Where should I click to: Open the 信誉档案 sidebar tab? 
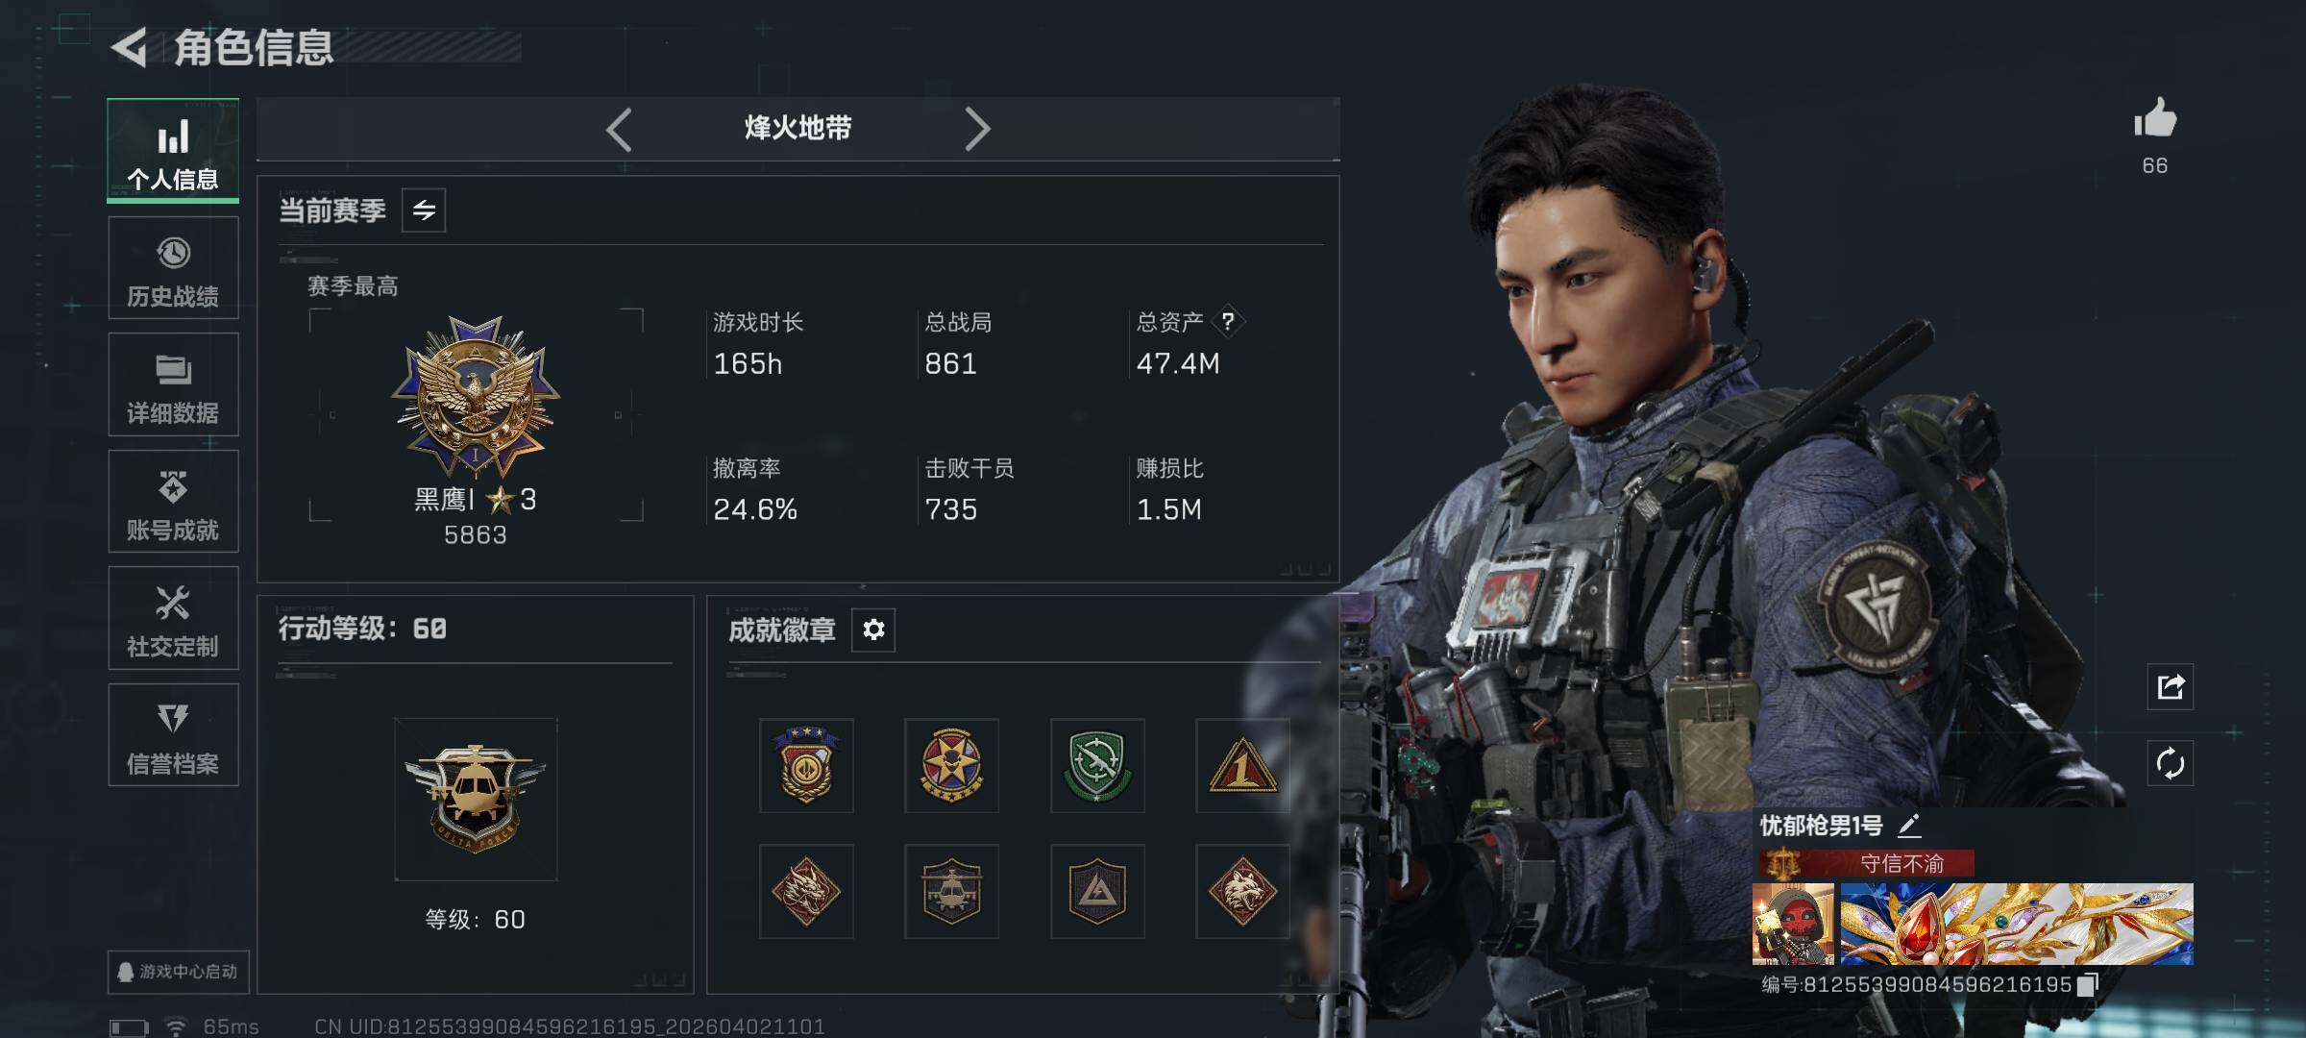[173, 735]
